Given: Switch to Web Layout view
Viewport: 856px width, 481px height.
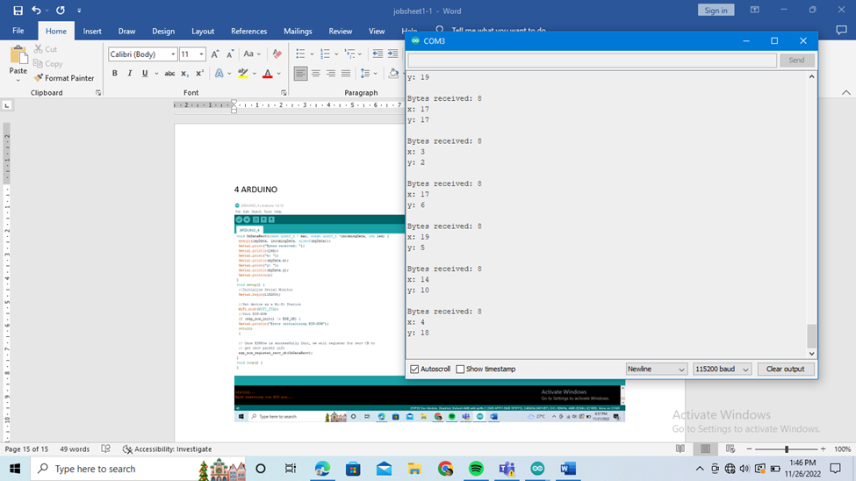Looking at the screenshot, I should 730,449.
